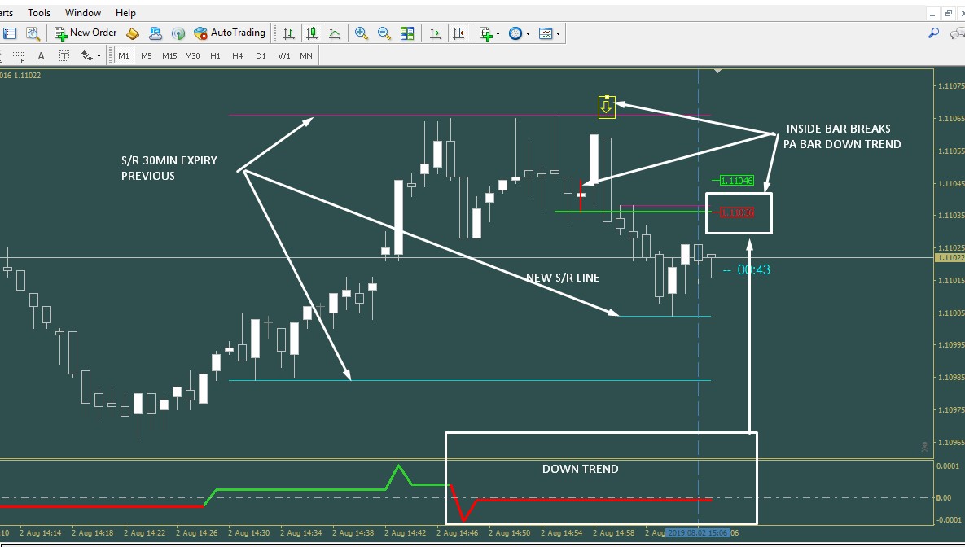Click time label 2 Aug 14:58
Image resolution: width=965 pixels, height=547 pixels.
point(613,533)
